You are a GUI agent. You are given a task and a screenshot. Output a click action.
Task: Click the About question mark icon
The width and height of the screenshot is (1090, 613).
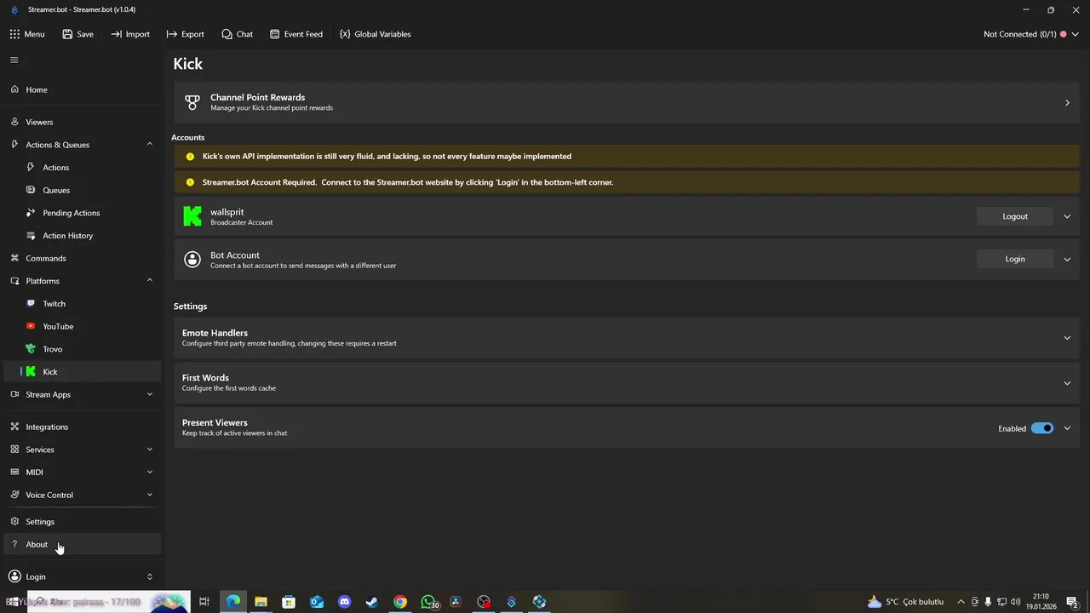click(x=14, y=544)
